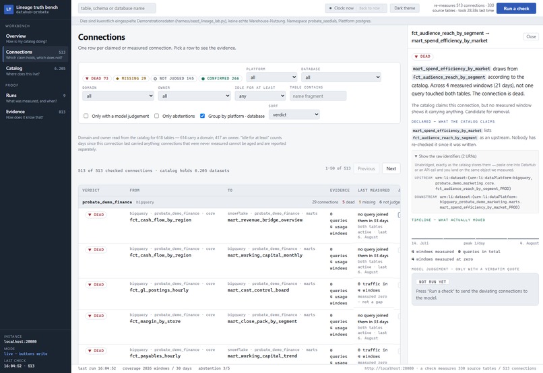Viewport: 543px width, 373px height.
Task: Select the fct_gl_postings_hourly table name
Action: (x=159, y=290)
